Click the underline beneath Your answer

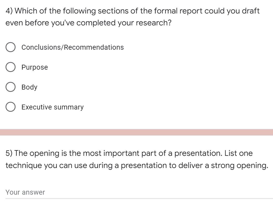coord(139,199)
